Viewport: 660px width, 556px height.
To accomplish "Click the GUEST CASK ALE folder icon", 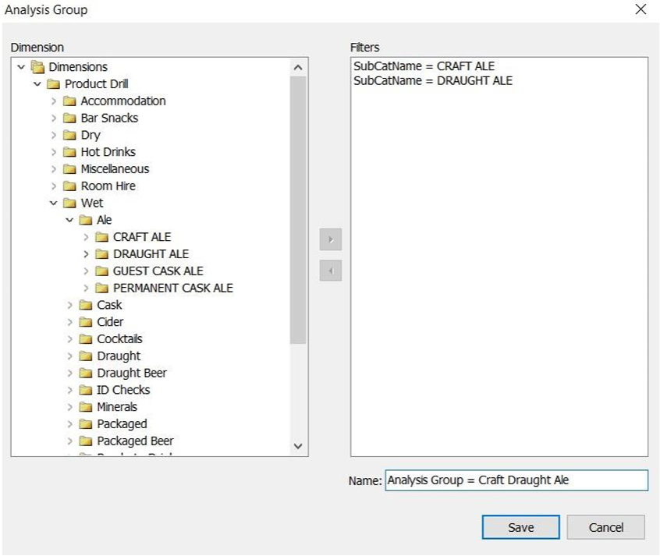I will pos(101,271).
